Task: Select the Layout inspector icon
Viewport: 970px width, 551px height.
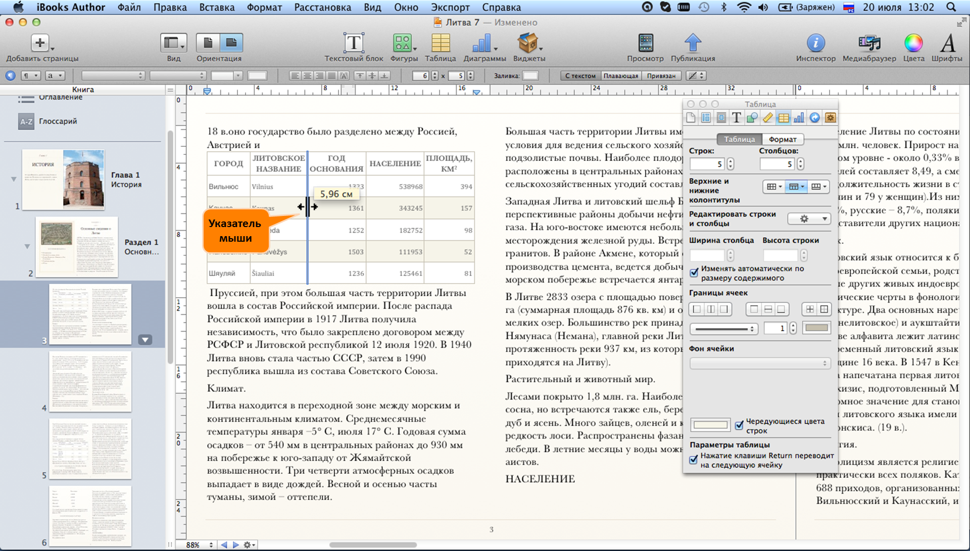Action: pyautogui.click(x=706, y=118)
